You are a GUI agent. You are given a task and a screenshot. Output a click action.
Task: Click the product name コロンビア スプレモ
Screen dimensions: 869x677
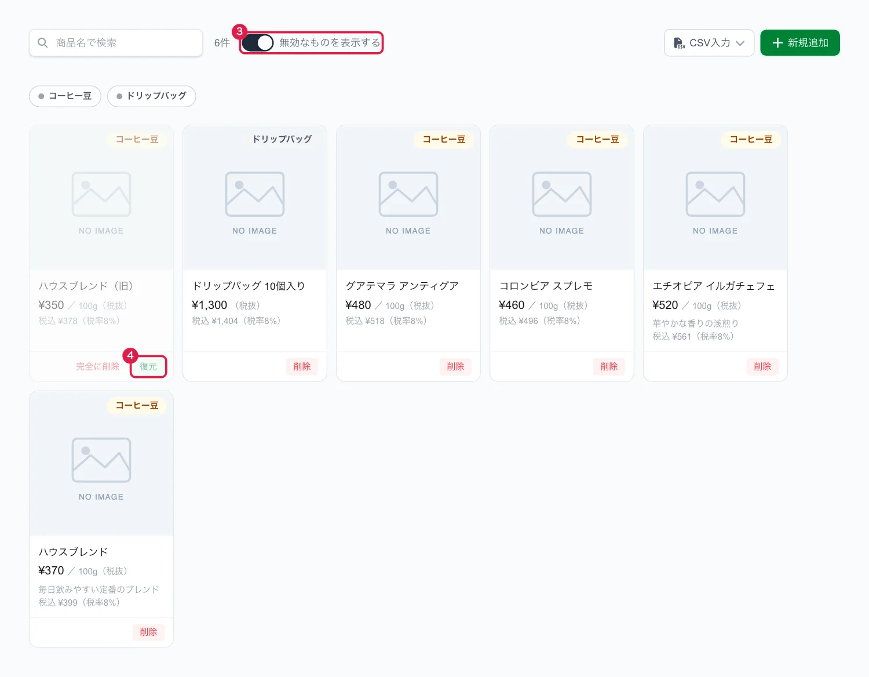[x=546, y=286]
